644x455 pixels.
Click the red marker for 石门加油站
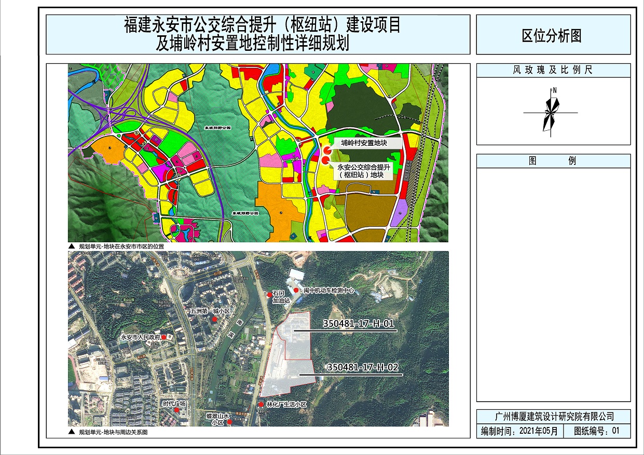click(x=269, y=294)
